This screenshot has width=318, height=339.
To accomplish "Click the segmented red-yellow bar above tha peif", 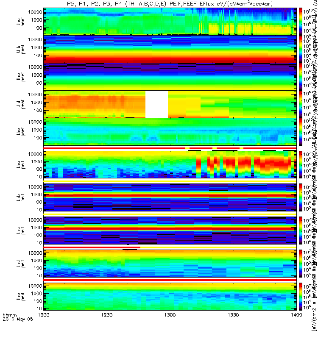I will [x=170, y=148].
